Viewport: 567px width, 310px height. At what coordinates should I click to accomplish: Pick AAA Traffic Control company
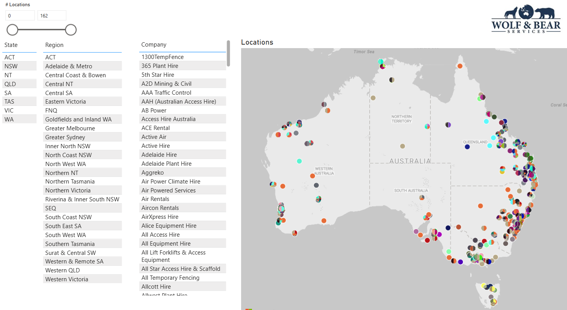tap(183, 93)
